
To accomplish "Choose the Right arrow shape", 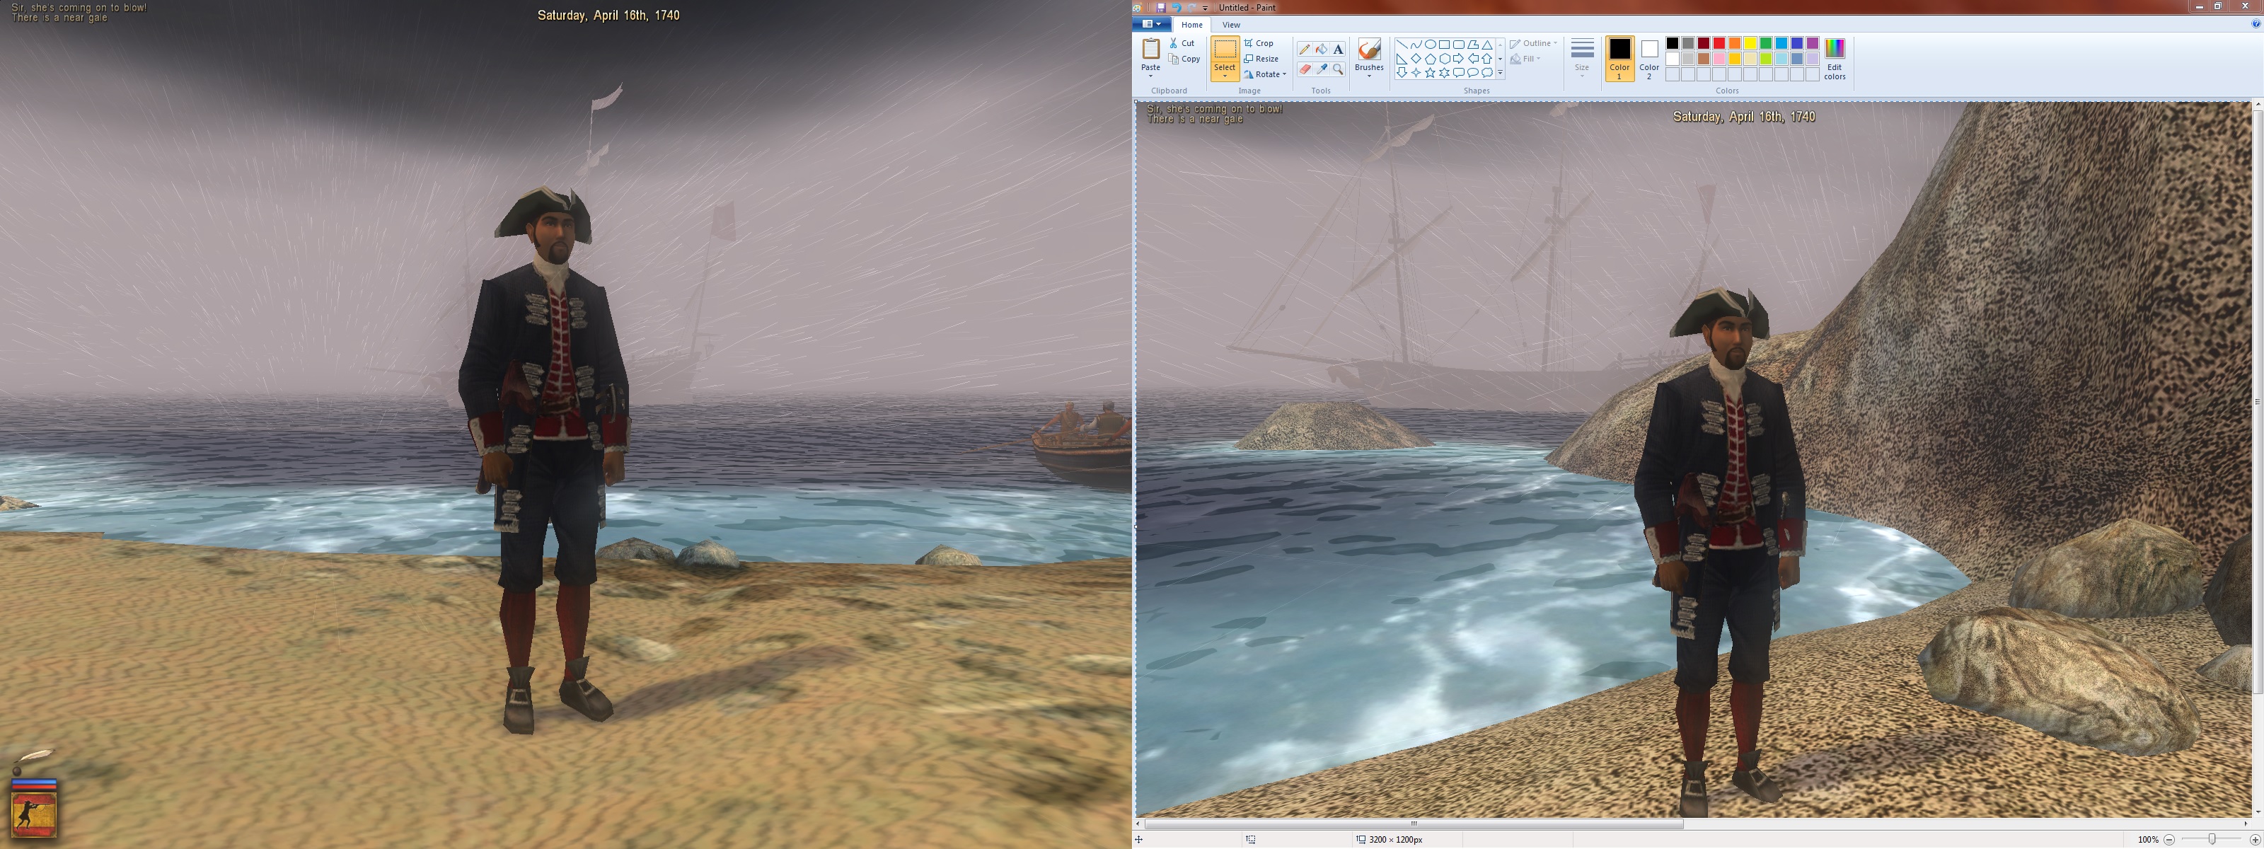I will pyautogui.click(x=1458, y=59).
